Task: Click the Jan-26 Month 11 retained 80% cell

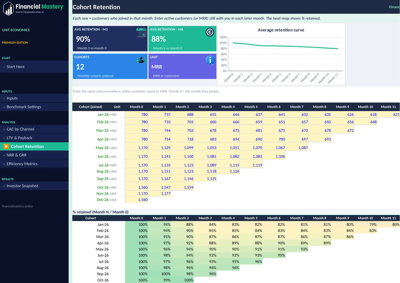Action: pyautogui.click(x=388, y=225)
